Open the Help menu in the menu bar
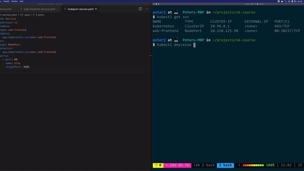Image resolution: width=304 pixels, height=171 pixels. (21, 1)
